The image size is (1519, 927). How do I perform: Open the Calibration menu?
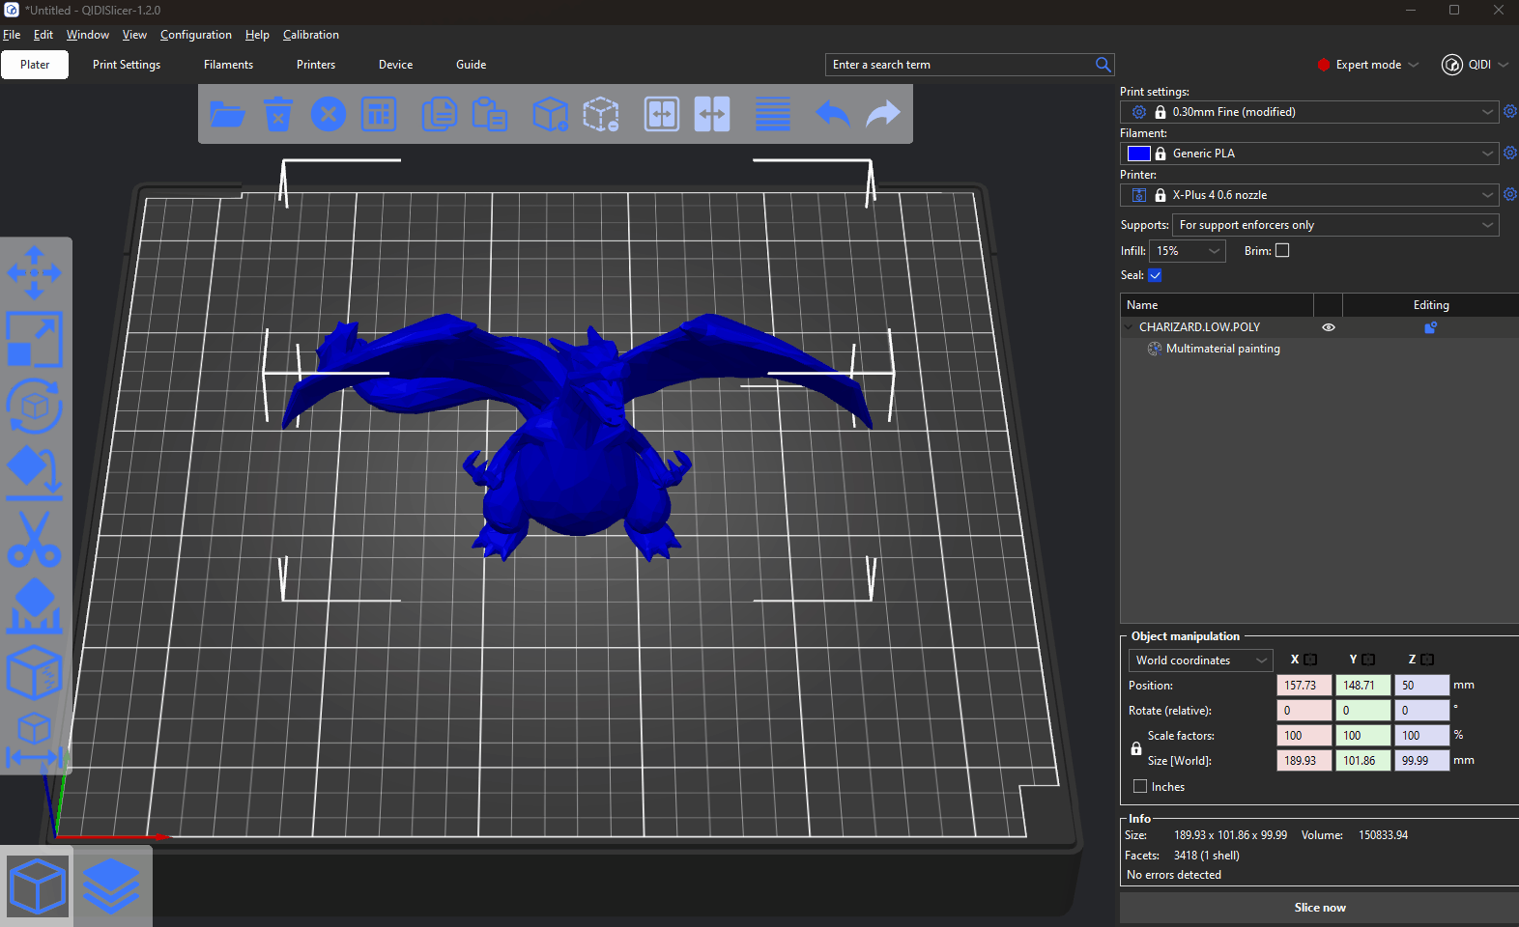[x=310, y=35]
